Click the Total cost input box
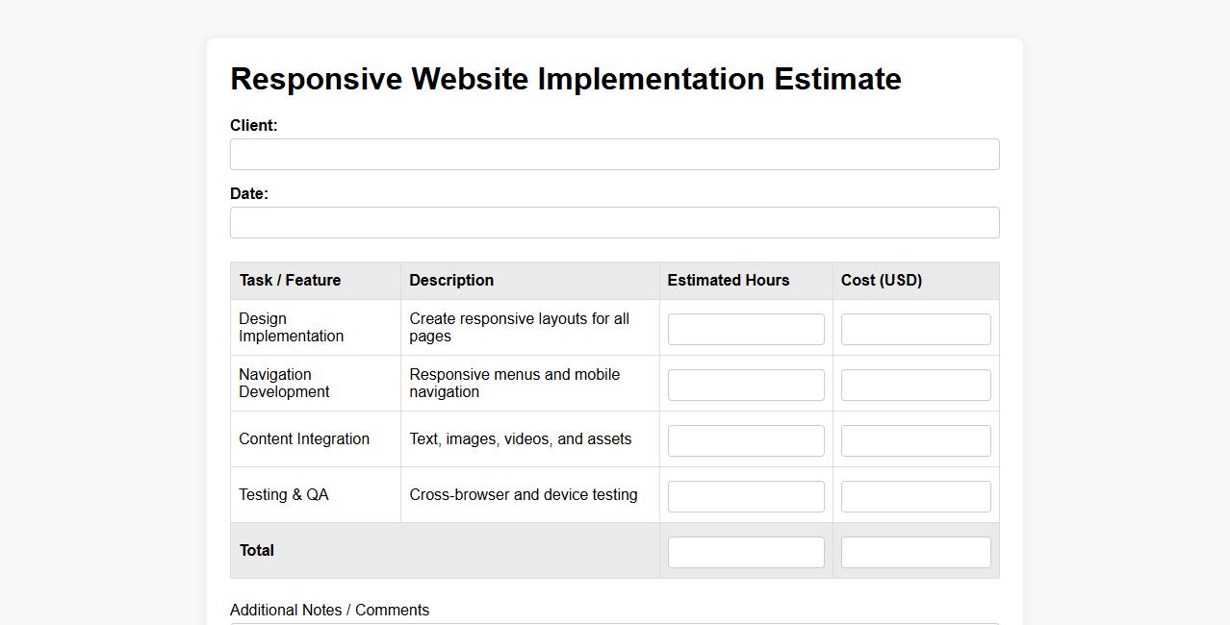The image size is (1230, 625). (x=915, y=552)
